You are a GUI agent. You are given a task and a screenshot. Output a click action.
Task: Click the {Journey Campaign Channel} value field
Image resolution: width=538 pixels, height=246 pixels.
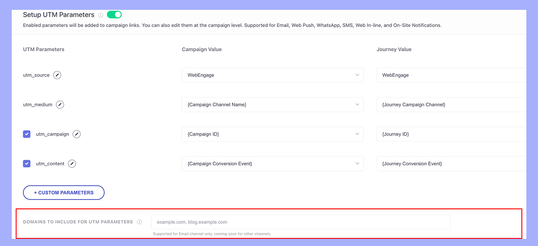(x=451, y=105)
